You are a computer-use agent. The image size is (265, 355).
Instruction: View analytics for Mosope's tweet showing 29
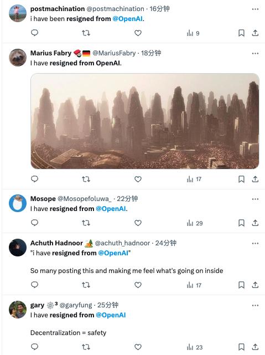coord(195,223)
